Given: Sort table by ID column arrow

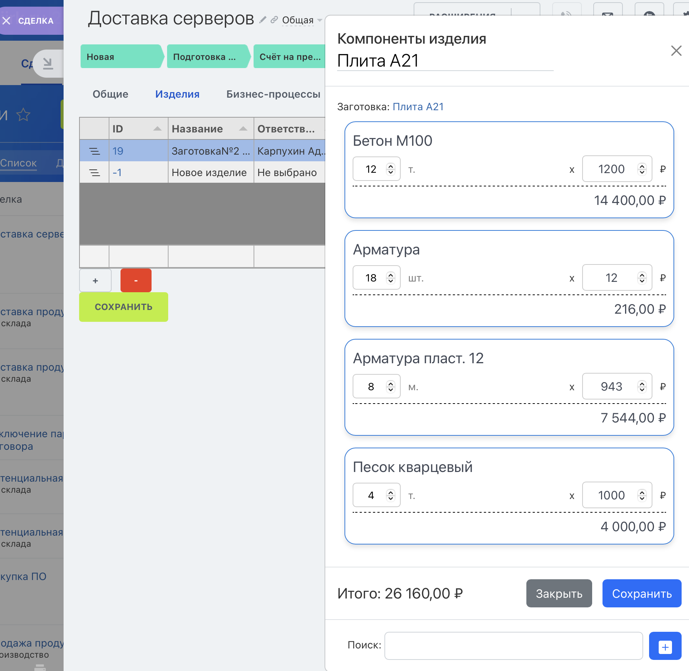Looking at the screenshot, I should 157,129.
